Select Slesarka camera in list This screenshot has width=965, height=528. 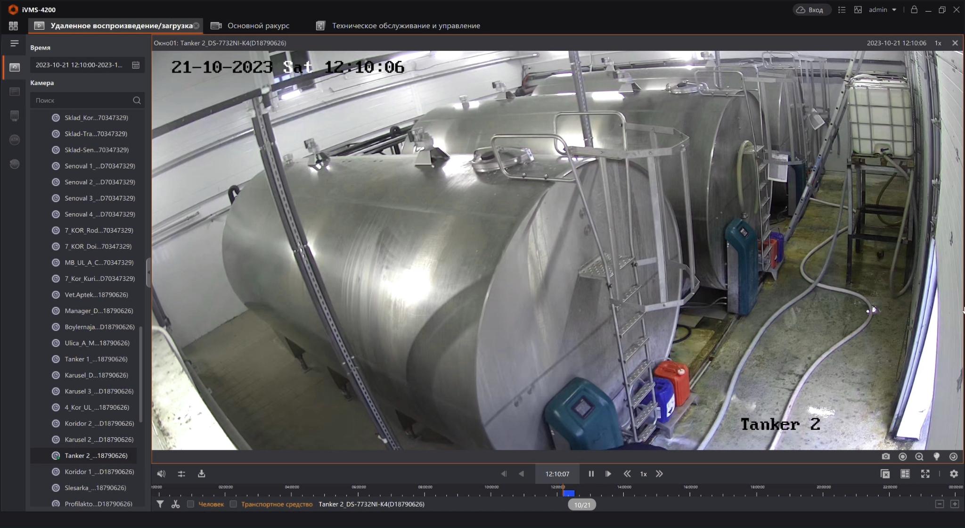click(x=95, y=488)
